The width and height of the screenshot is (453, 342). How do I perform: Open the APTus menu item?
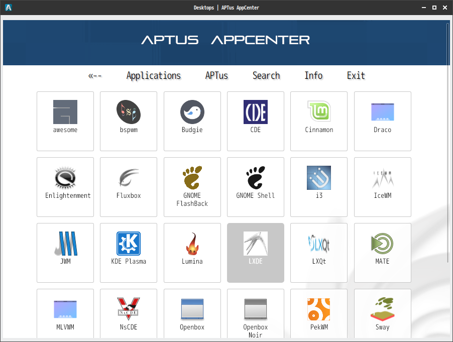pos(216,76)
